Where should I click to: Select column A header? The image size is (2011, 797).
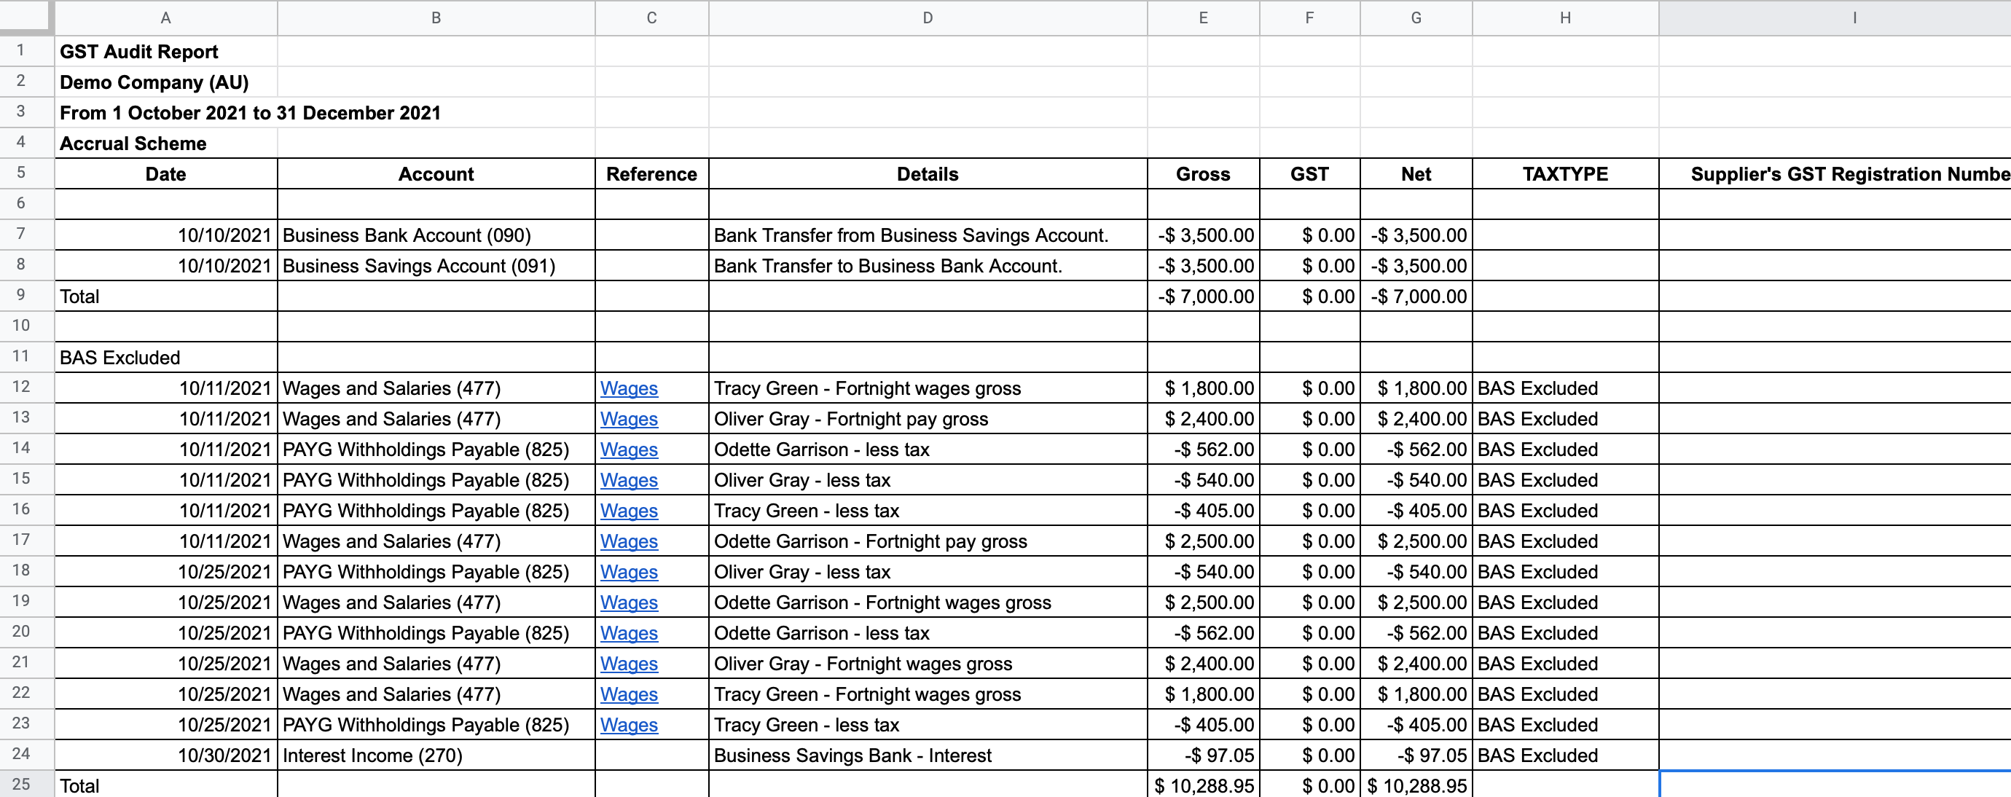[165, 18]
